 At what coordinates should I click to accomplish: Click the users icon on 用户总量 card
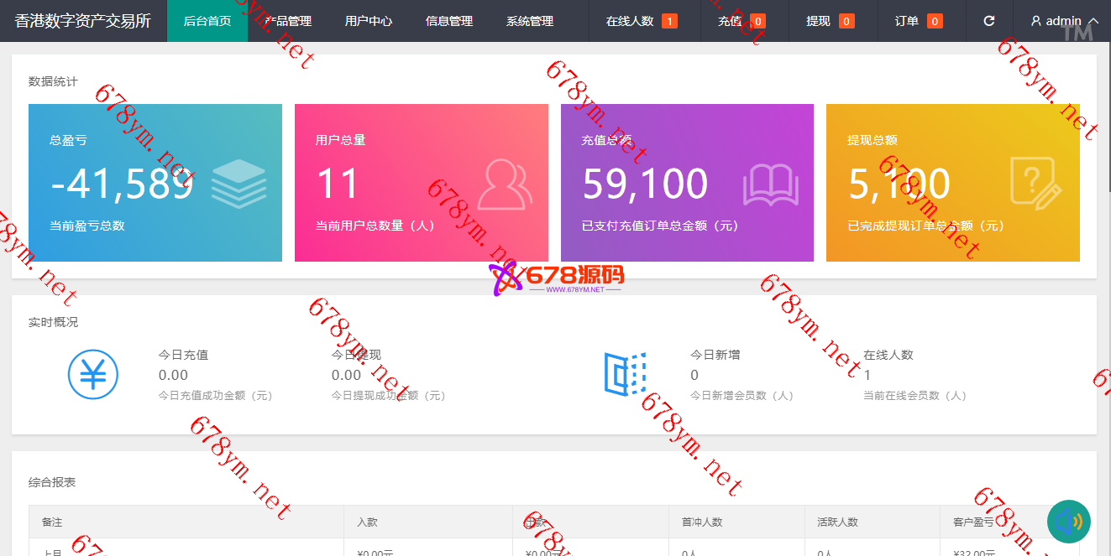click(x=505, y=184)
